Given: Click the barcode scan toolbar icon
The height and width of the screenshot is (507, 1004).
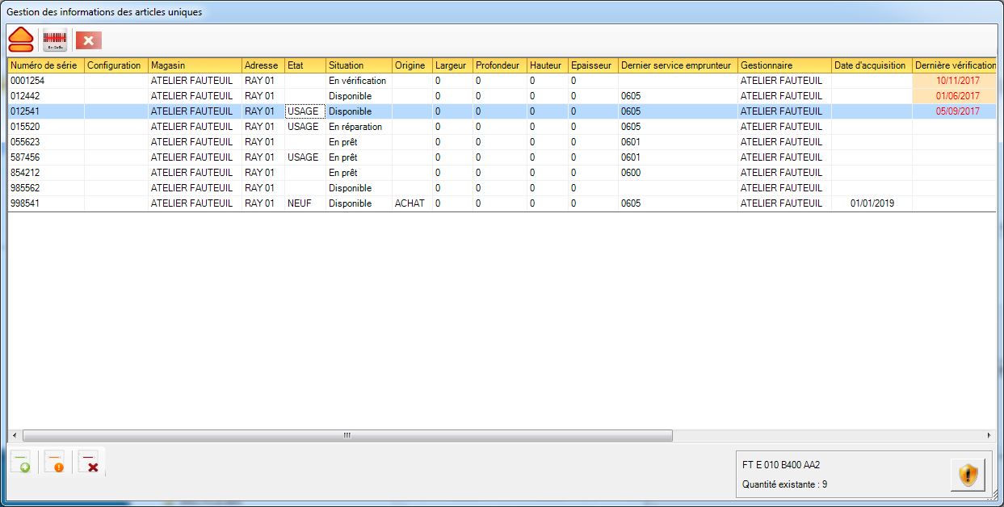Looking at the screenshot, I should click(x=55, y=40).
